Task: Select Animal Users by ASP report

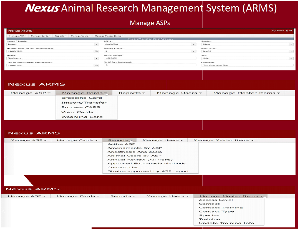Action: point(134,156)
